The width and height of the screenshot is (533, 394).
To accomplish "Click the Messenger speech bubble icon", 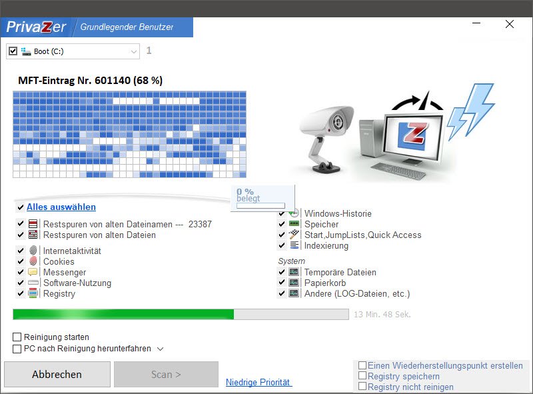I will (x=33, y=272).
